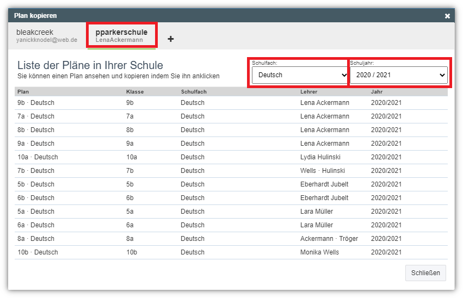Open the 5b · Deutsch plan
The width and height of the screenshot is (463, 298).
(x=231, y=184)
